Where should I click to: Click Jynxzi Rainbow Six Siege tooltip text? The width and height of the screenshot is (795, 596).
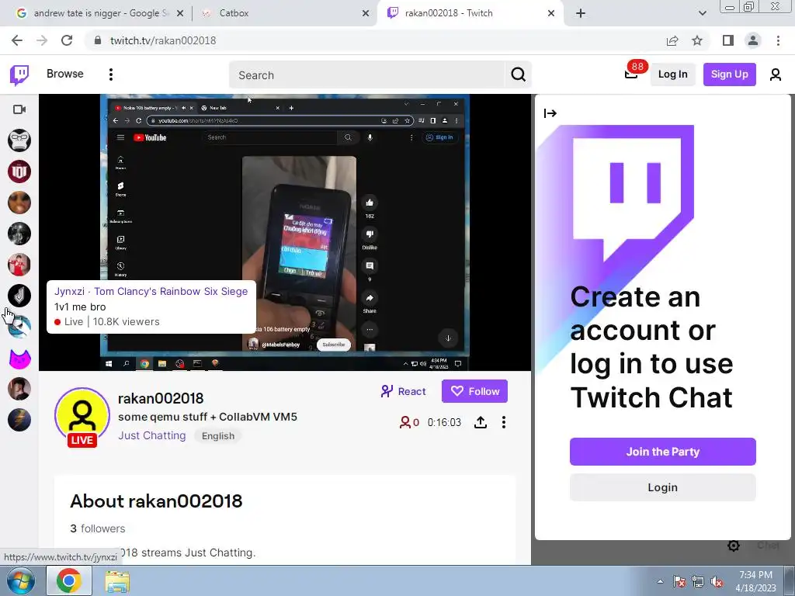(x=151, y=292)
